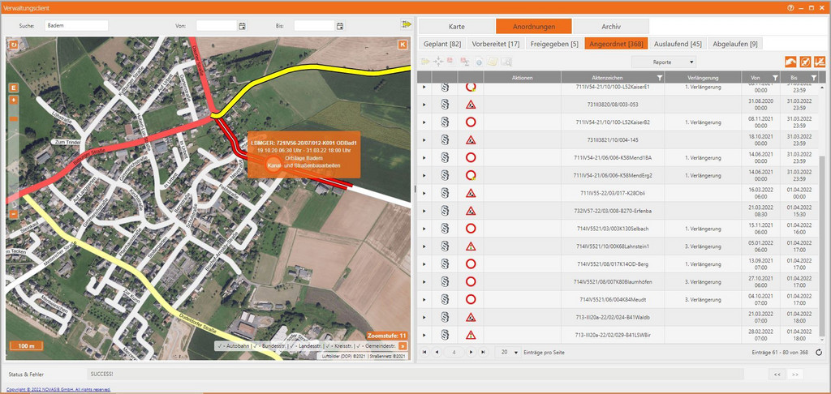Select the Freigegeben [5] tab
The height and width of the screenshot is (394, 831).
(x=553, y=43)
